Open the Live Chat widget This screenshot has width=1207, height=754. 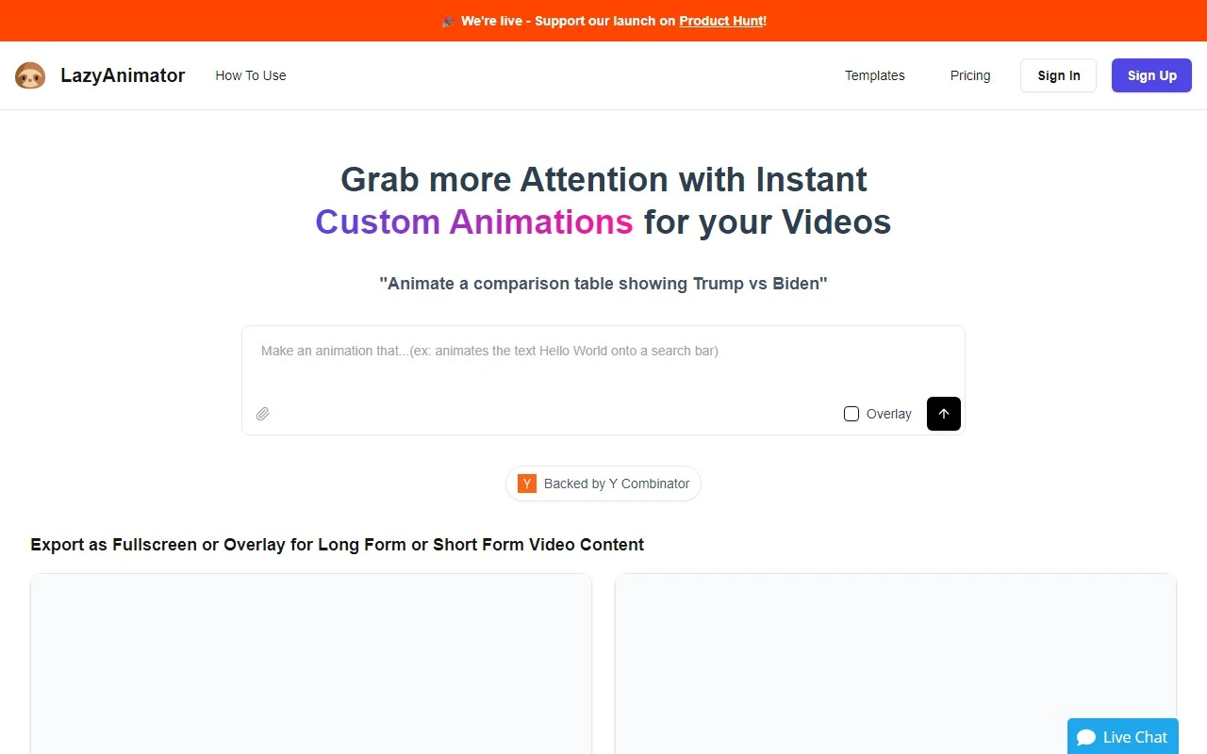(1123, 736)
